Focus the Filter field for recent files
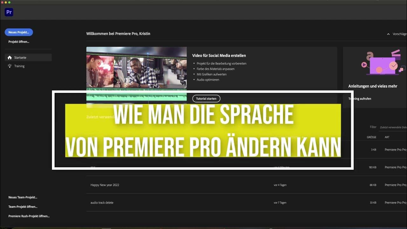This screenshot has height=229, width=407. point(393,127)
